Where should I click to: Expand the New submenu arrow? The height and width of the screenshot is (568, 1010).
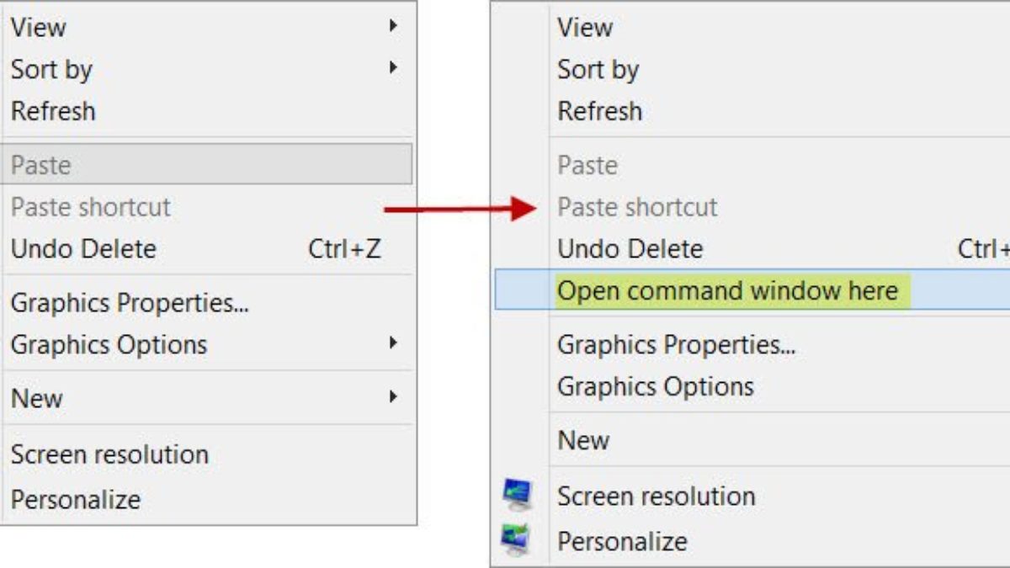[393, 397]
